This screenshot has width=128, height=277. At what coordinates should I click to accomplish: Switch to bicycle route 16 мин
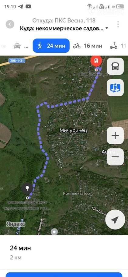[88, 46]
